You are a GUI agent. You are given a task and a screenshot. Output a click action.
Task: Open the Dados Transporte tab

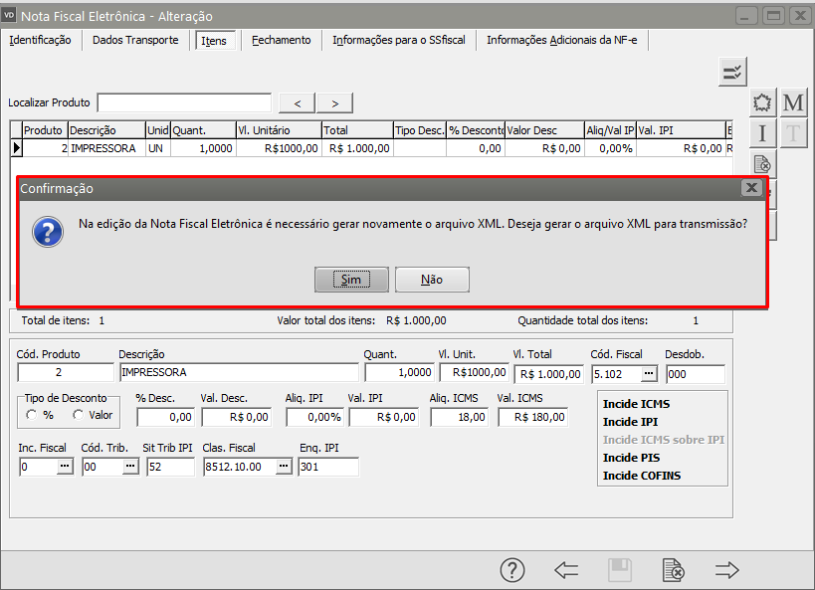135,40
